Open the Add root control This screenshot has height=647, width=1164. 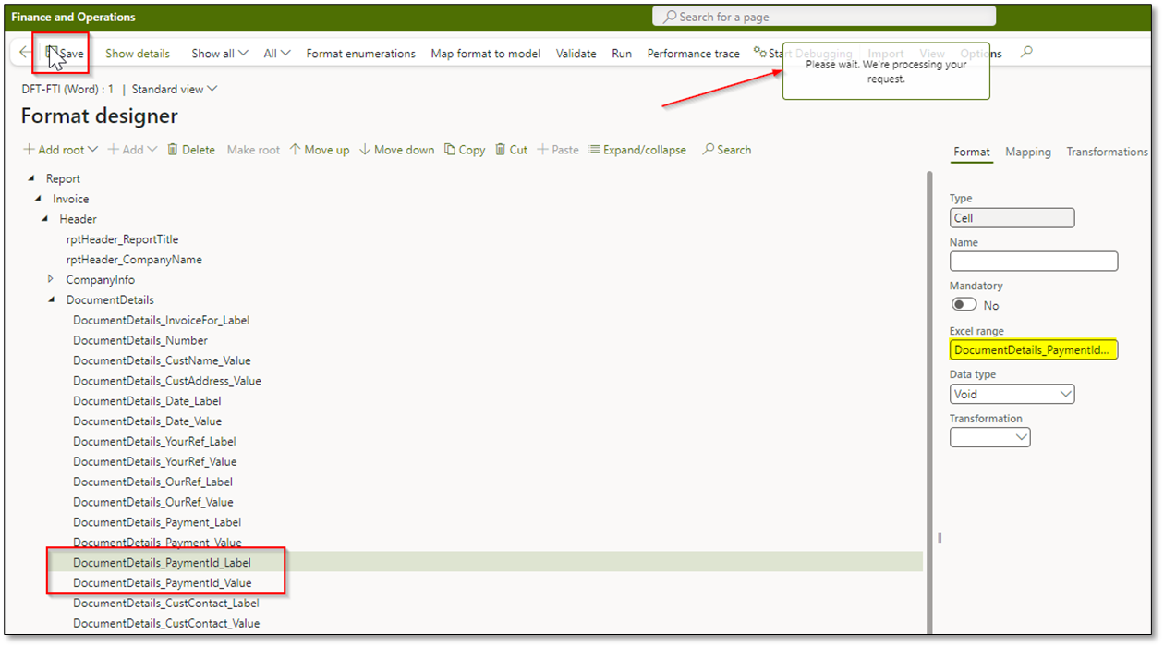[60, 149]
